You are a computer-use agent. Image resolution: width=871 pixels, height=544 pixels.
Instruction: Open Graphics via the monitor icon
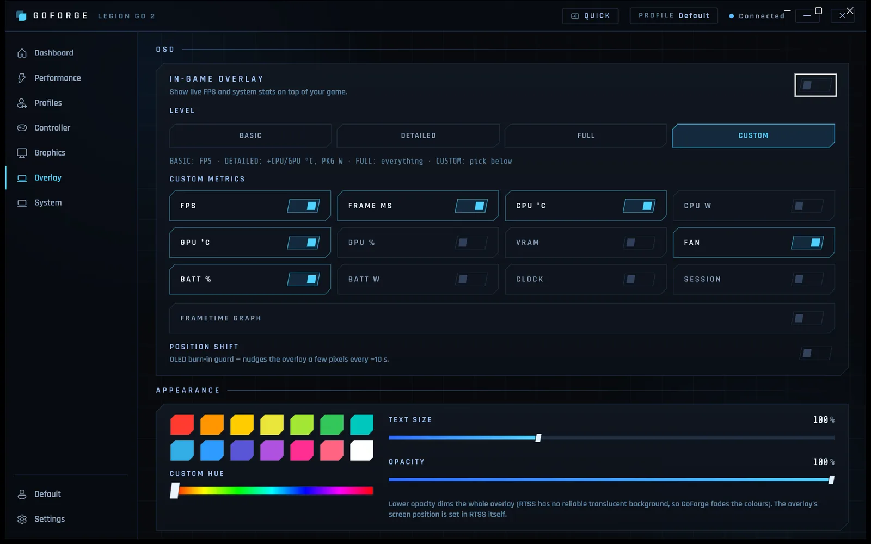[22, 153]
